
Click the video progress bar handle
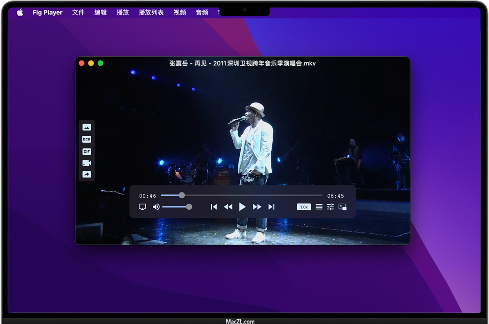(182, 195)
